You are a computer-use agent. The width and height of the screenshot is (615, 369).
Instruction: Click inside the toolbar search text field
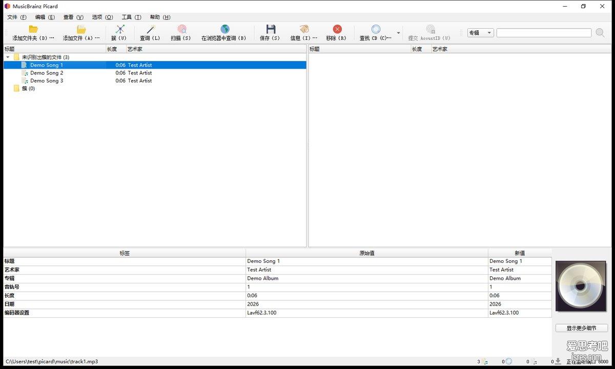(544, 33)
